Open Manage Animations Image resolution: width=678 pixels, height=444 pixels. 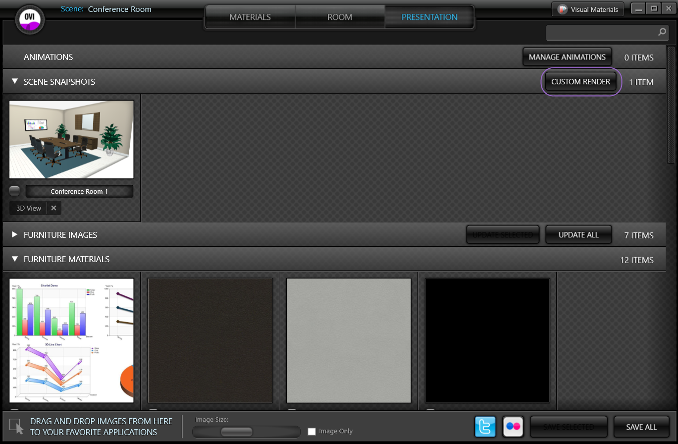(567, 57)
